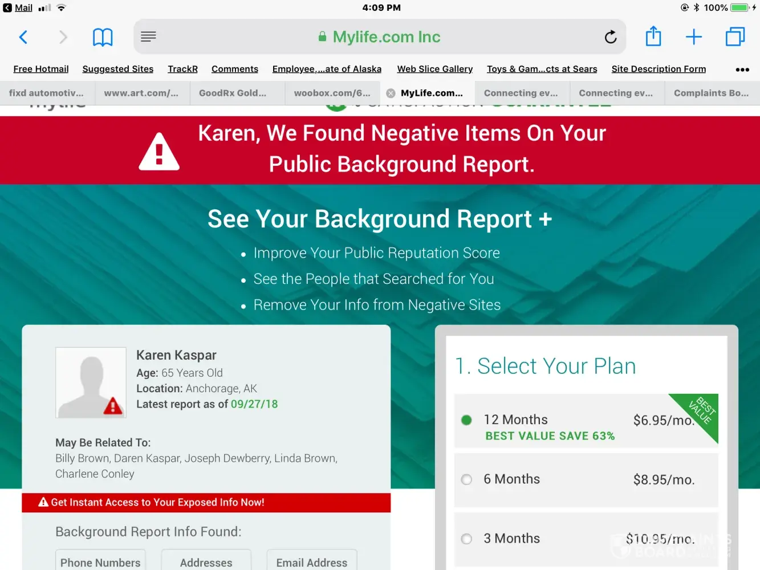
Task: Open the Comments bookmark
Action: (x=235, y=69)
